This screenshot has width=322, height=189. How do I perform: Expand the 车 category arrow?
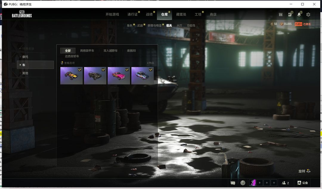pos(20,65)
